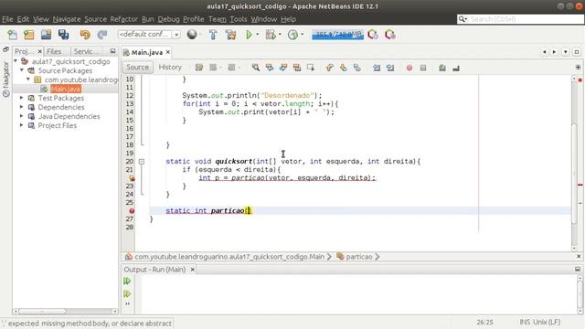This screenshot has width=585, height=329.
Task: Click the Find Selection magnifier icon
Action: [x=256, y=68]
